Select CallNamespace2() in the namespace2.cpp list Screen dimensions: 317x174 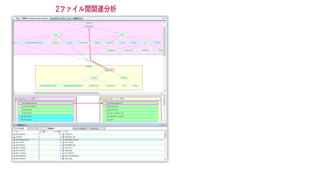point(130,103)
